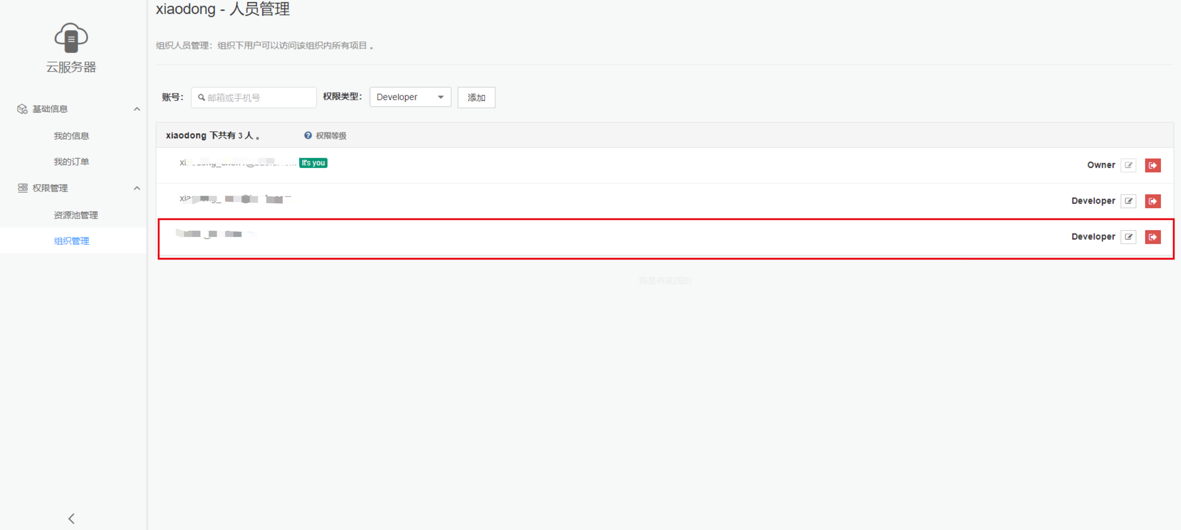Click the red remove icon for the Owner row
1181x530 pixels.
pyautogui.click(x=1152, y=165)
